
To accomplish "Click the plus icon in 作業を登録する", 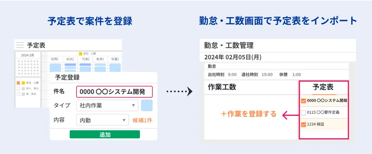I will pyautogui.click(x=224, y=114).
